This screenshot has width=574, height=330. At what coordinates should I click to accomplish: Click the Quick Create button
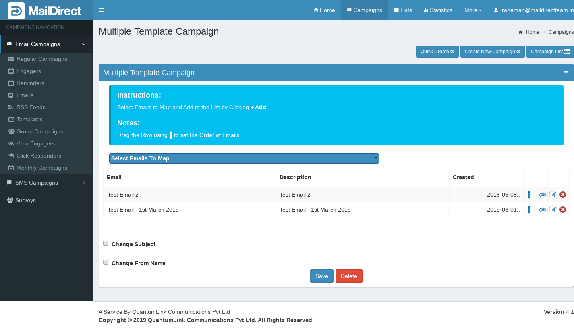click(437, 52)
